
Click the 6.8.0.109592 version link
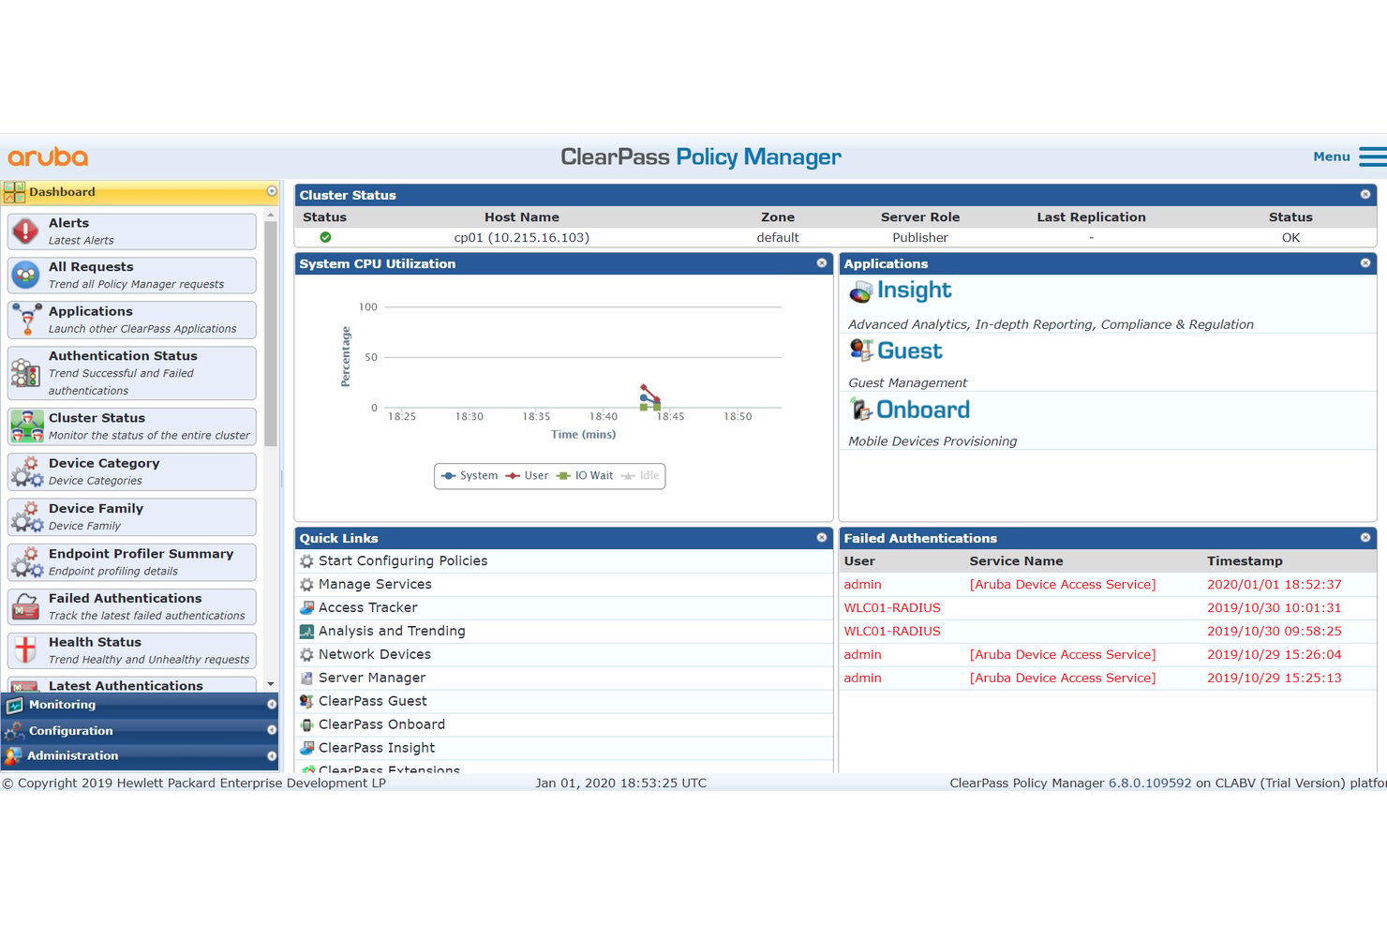click(1150, 783)
